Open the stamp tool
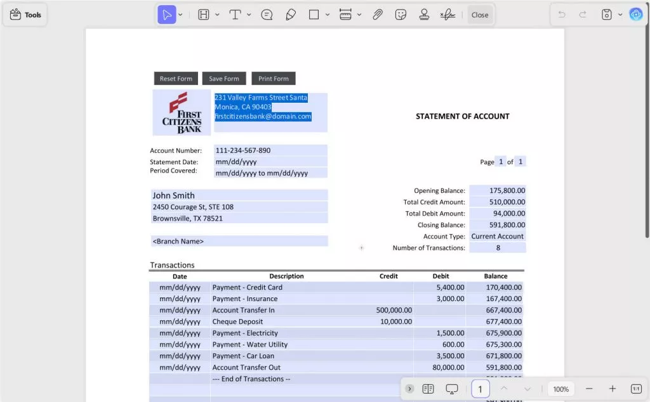The height and width of the screenshot is (402, 650). coord(424,14)
